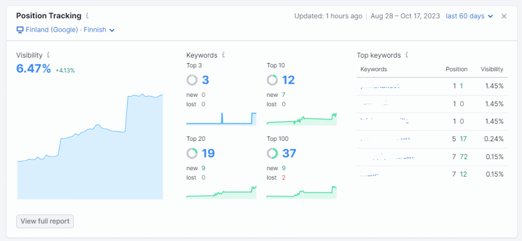The image size is (522, 241).
Task: Click the Visibility info icon
Action: point(48,55)
